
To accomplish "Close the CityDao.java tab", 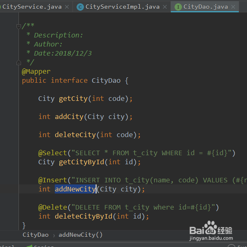I will [233, 7].
